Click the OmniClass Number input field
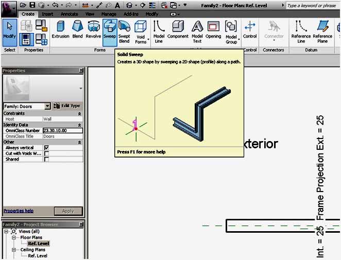341x260 pixels. coord(63,131)
